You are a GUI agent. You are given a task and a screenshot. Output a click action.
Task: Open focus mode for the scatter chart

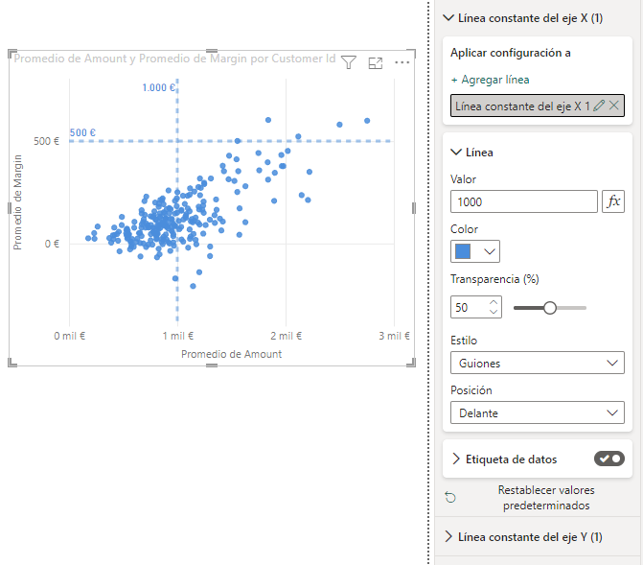tap(376, 62)
